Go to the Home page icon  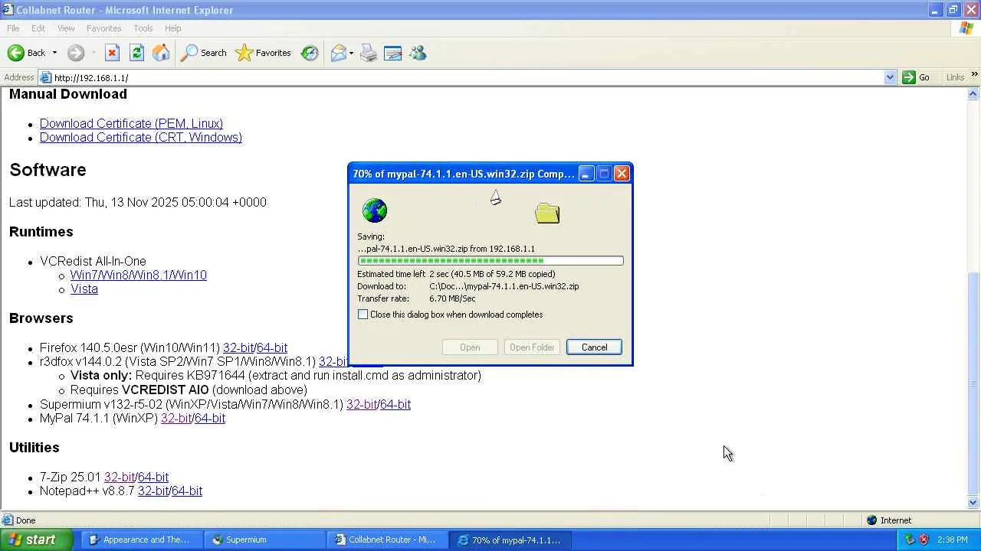[161, 53]
